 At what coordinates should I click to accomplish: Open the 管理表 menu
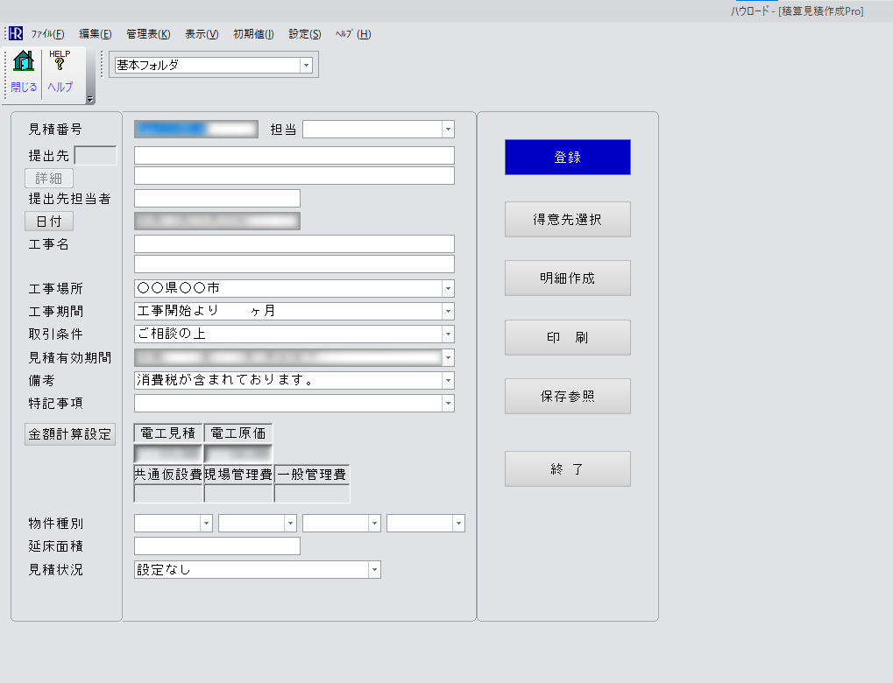[x=148, y=34]
